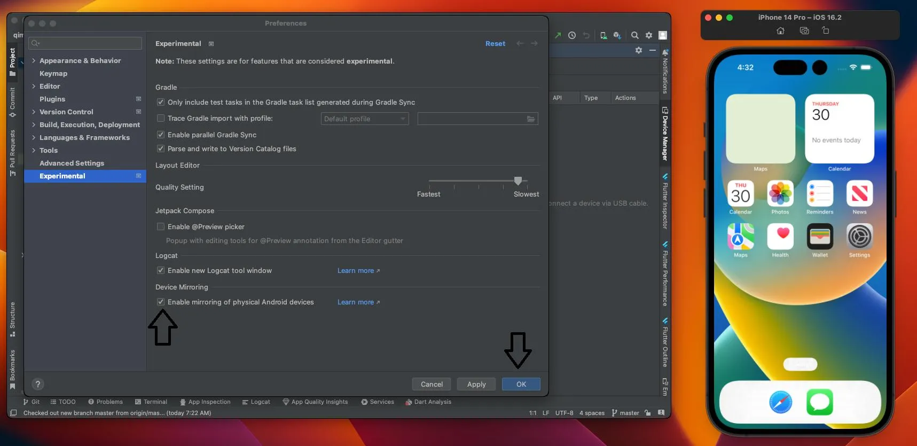Launch Messages from the iPhone dock
Viewport: 917px width, 446px height.
[820, 402]
